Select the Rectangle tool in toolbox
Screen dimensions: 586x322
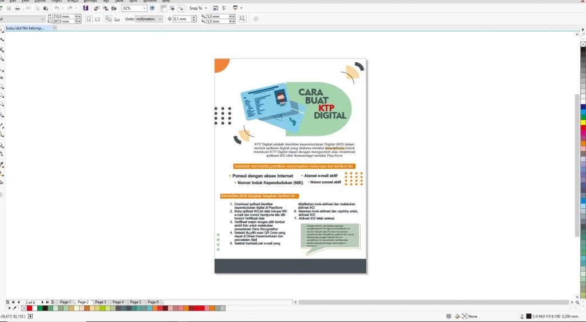[2, 86]
